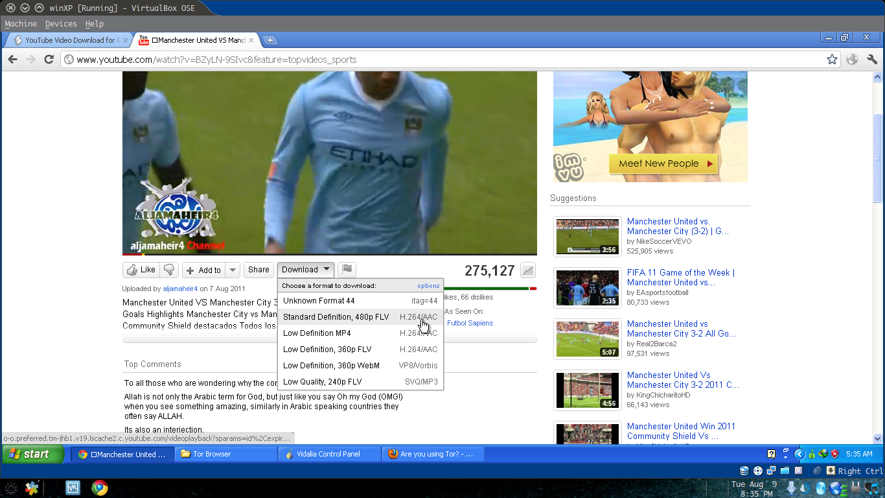Click the Share button

tap(259, 270)
